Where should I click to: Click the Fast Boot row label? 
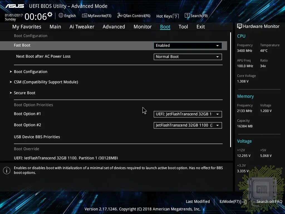22,45
